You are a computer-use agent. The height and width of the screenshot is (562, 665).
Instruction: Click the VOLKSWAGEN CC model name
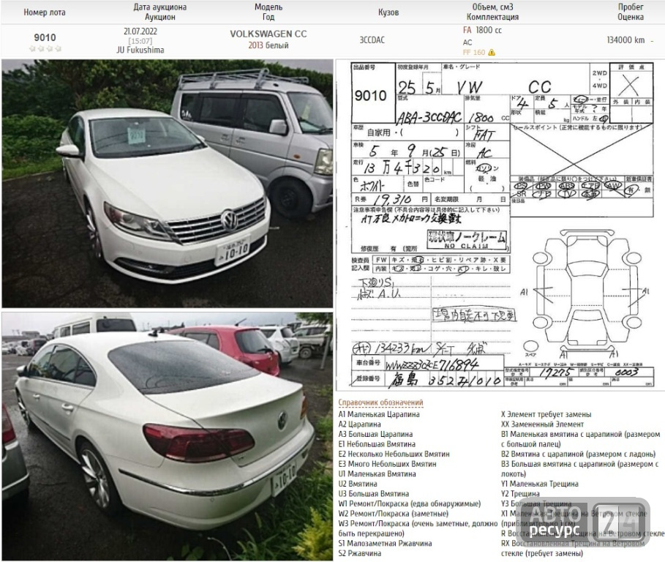(268, 34)
